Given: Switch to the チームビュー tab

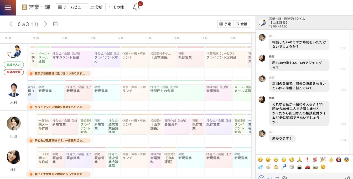Looking at the screenshot, I should coord(72,7).
